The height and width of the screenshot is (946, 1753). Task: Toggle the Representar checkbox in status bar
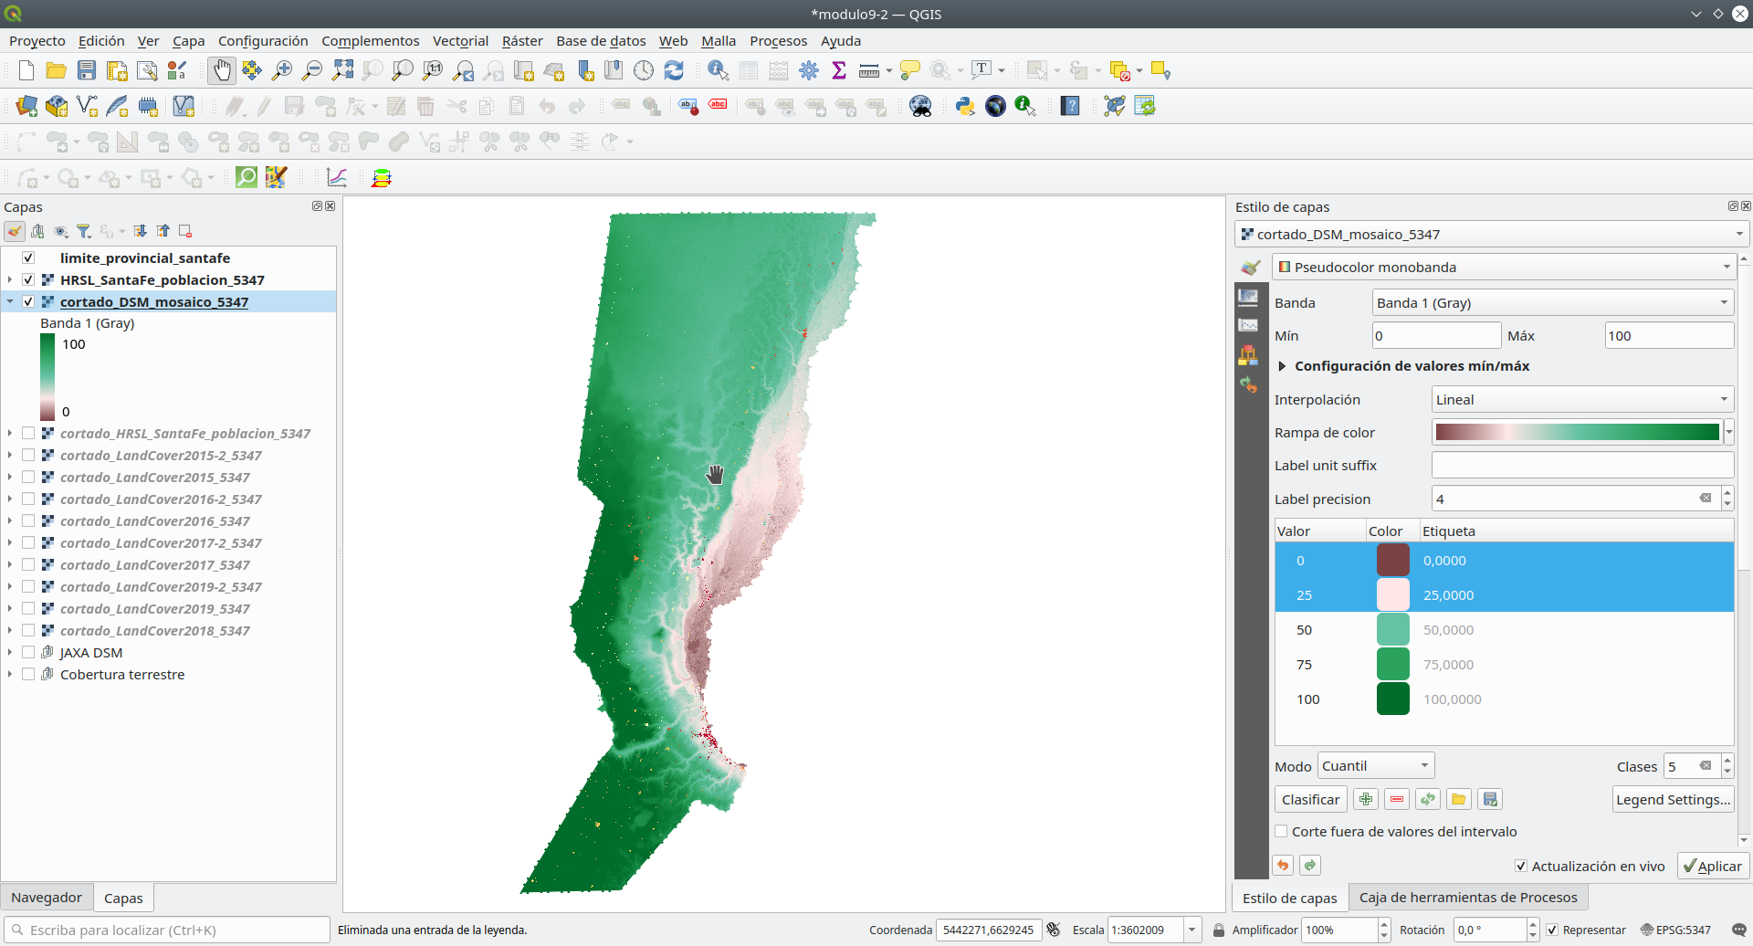point(1551,930)
